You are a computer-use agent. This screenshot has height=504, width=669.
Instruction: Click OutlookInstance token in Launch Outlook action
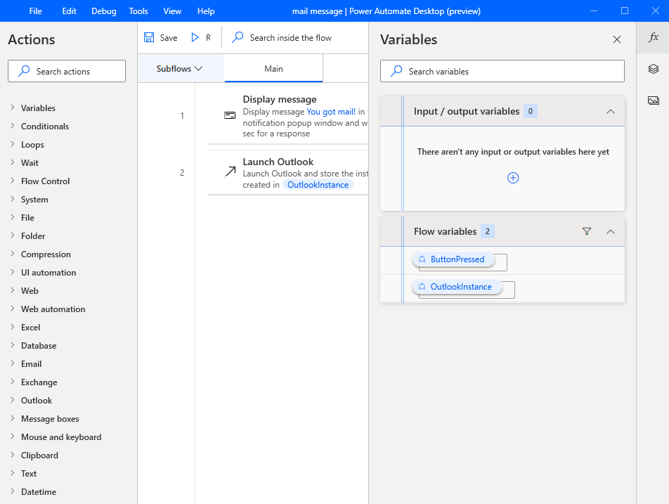point(318,185)
